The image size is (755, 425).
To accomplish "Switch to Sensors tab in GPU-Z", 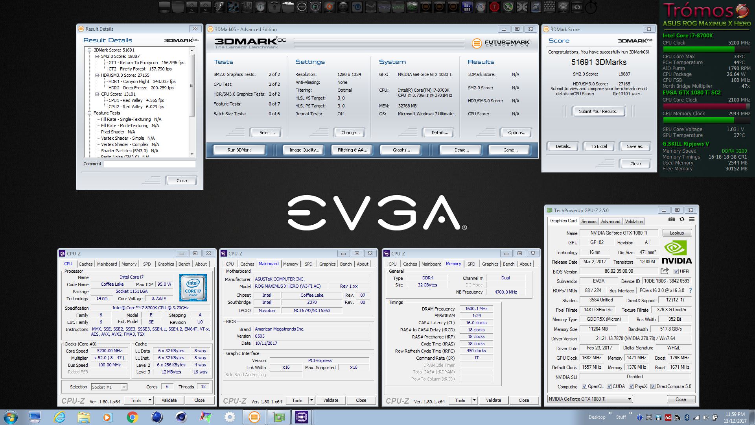I will [x=589, y=222].
